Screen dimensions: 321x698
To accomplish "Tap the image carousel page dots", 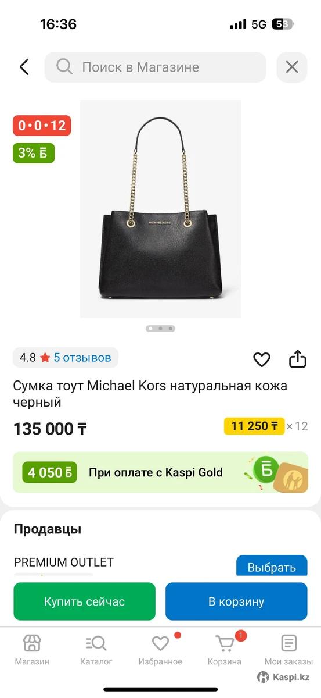I will (160, 329).
